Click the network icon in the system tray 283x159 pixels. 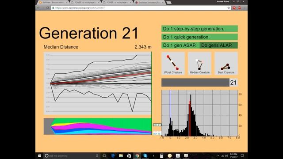tap(222, 156)
